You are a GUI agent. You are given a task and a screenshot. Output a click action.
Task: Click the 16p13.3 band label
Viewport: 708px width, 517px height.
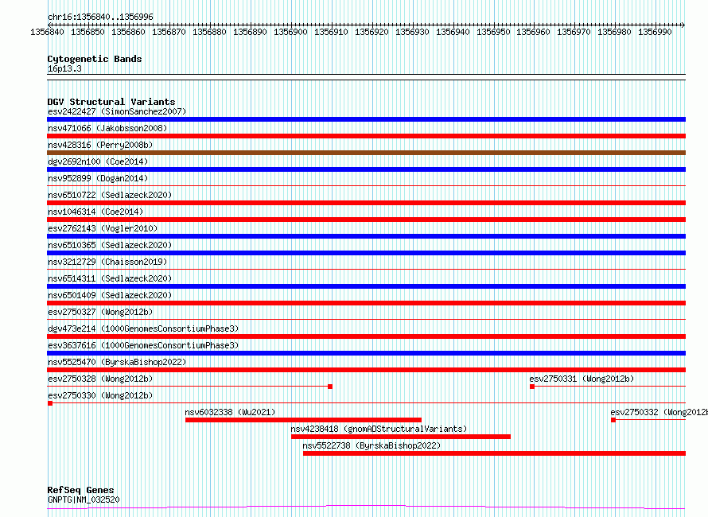(x=64, y=68)
